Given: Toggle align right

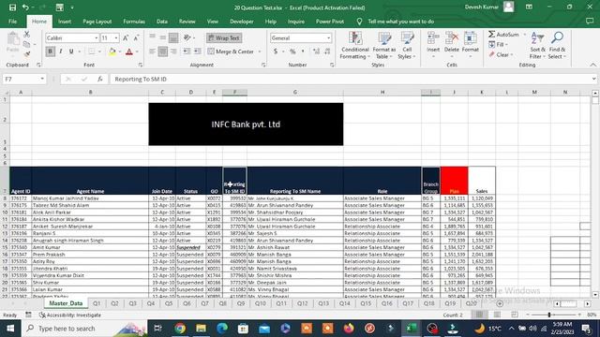Looking at the screenshot, I should click(x=173, y=51).
